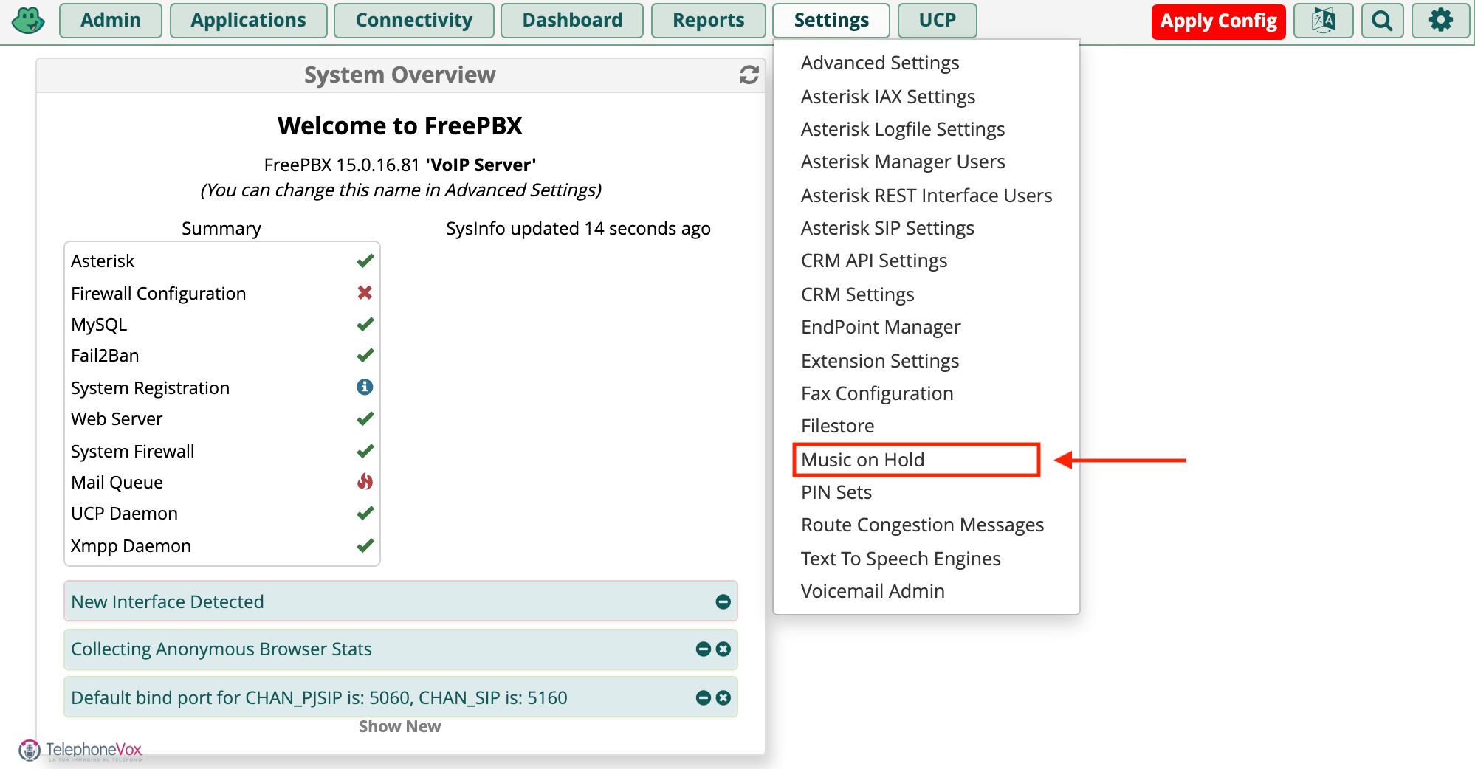Open the Applications menu

click(249, 21)
